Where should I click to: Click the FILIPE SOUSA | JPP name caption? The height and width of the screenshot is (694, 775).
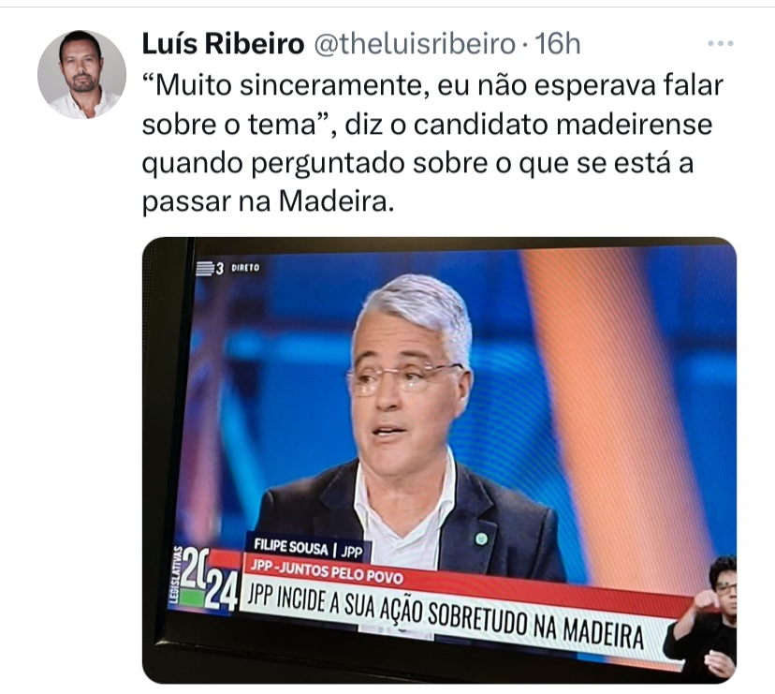[x=308, y=548]
